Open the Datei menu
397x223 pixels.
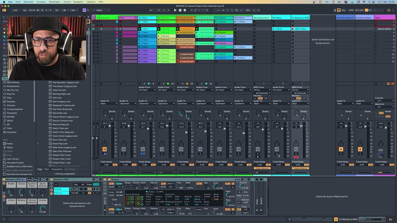[18, 2]
